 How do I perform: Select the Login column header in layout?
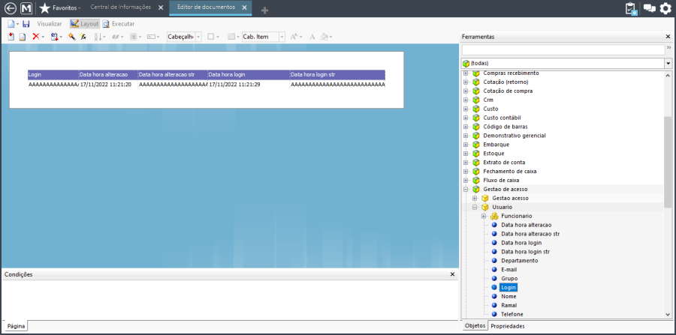pos(53,75)
